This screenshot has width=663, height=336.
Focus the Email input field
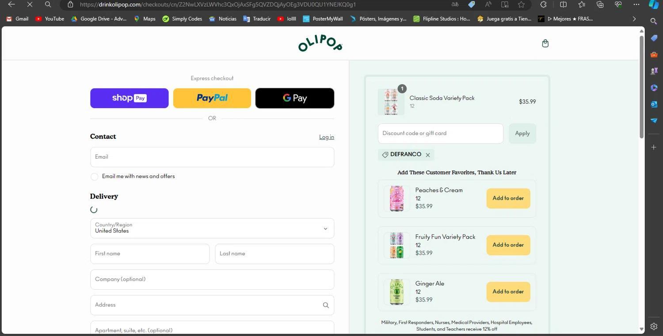(212, 157)
